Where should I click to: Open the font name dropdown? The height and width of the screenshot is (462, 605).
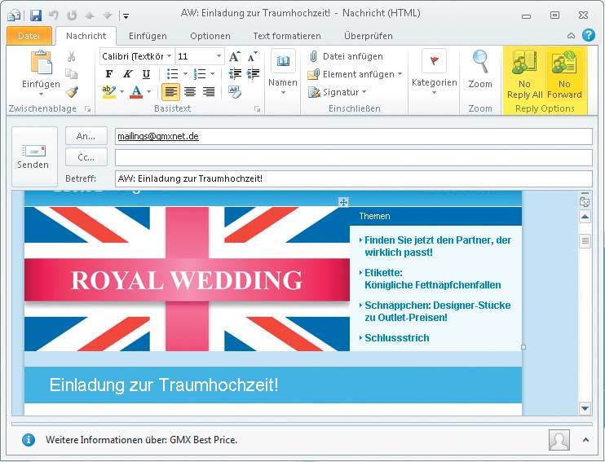pyautogui.click(x=170, y=56)
